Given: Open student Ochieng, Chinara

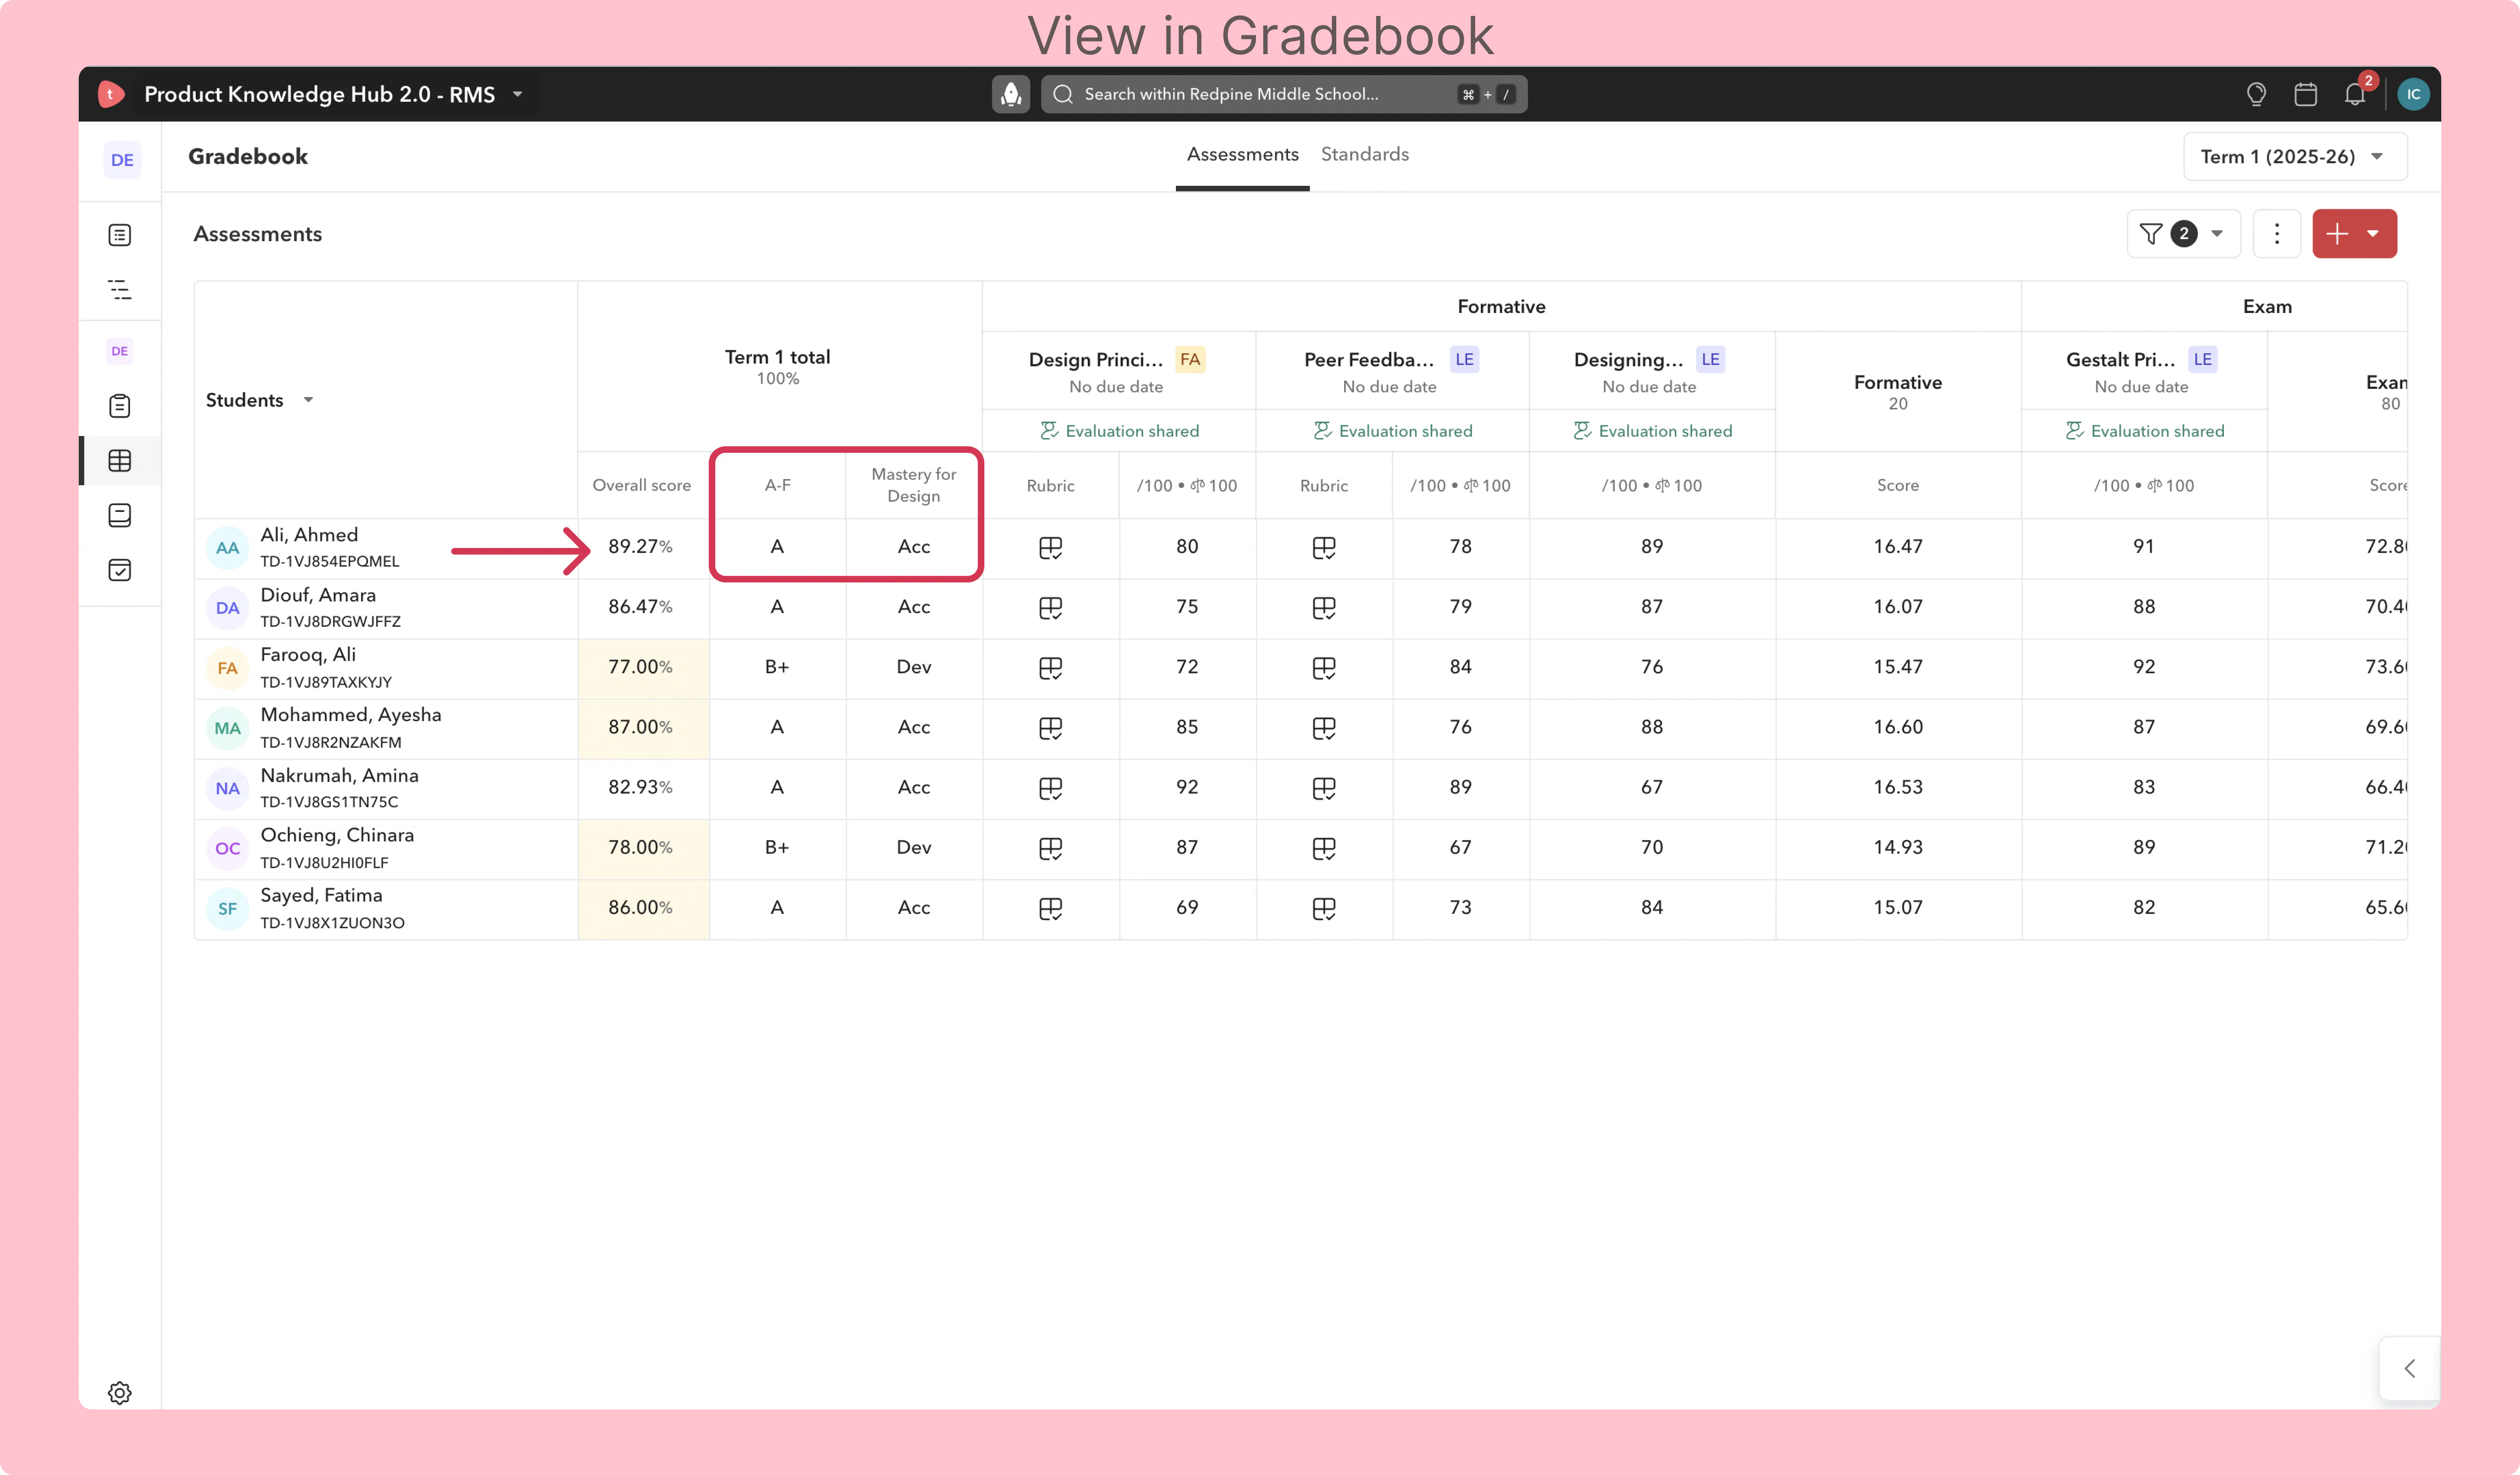Looking at the screenshot, I should tap(337, 835).
